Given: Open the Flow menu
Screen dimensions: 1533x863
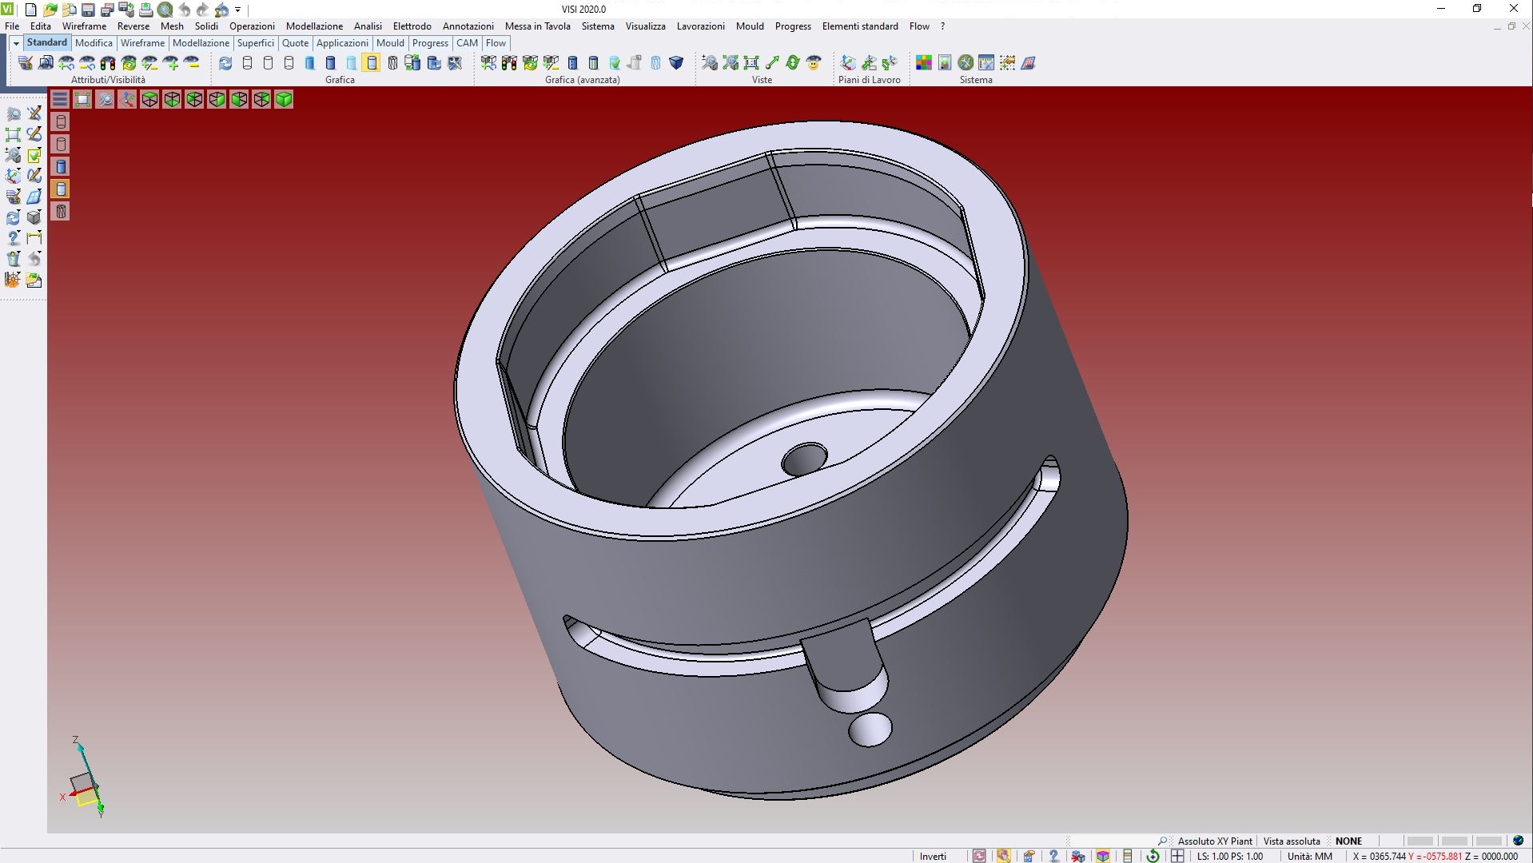Looking at the screenshot, I should (x=919, y=26).
